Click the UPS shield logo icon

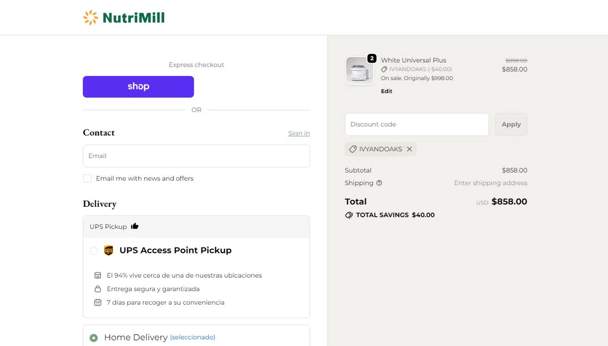[109, 250]
